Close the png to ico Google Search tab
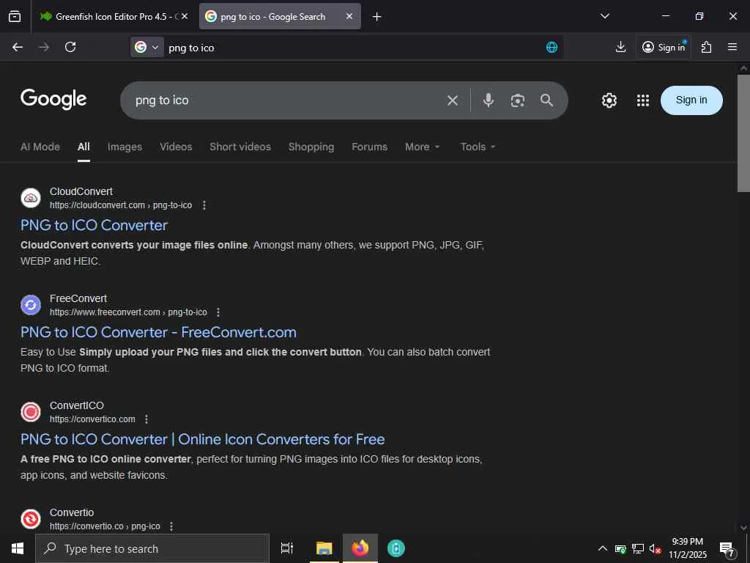This screenshot has width=750, height=563. tap(349, 16)
